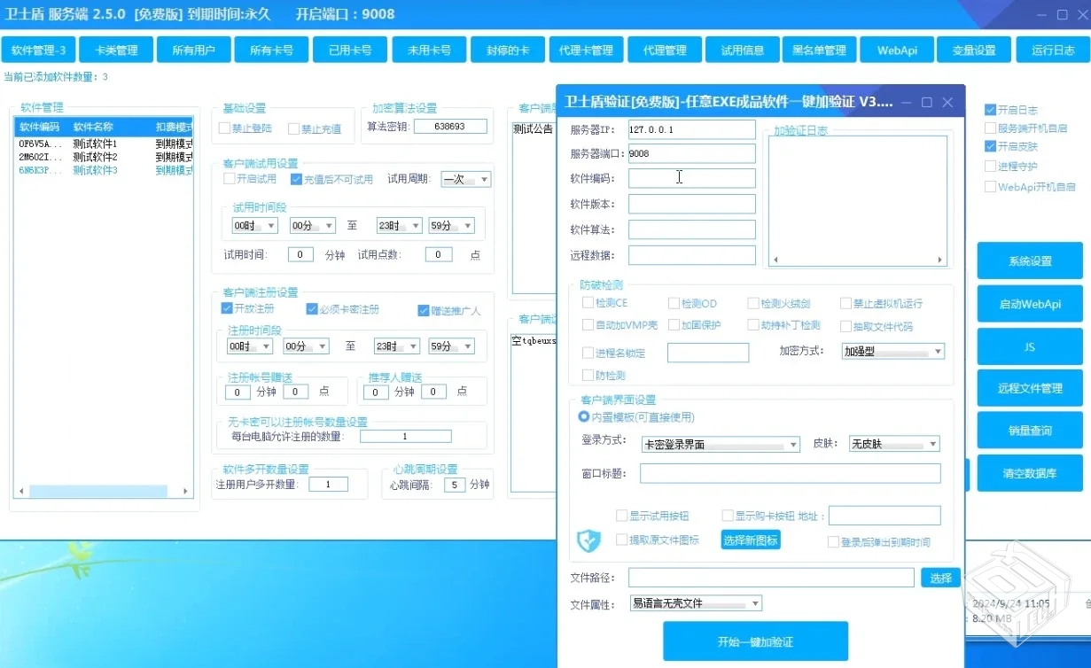This screenshot has height=668, width=1091.
Task: Open 代理管理 from the top toolbar
Action: pos(664,50)
